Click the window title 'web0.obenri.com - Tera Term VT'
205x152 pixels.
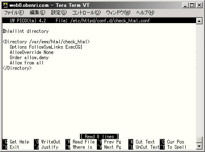(x=49, y=5)
